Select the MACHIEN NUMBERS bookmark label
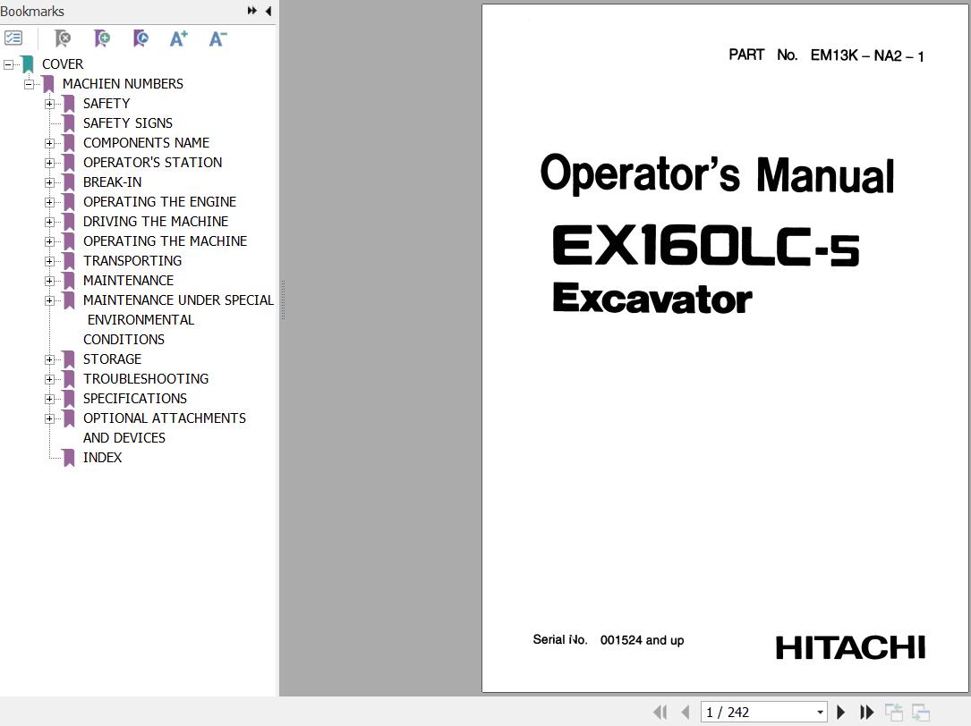This screenshot has width=971, height=726. pos(123,83)
